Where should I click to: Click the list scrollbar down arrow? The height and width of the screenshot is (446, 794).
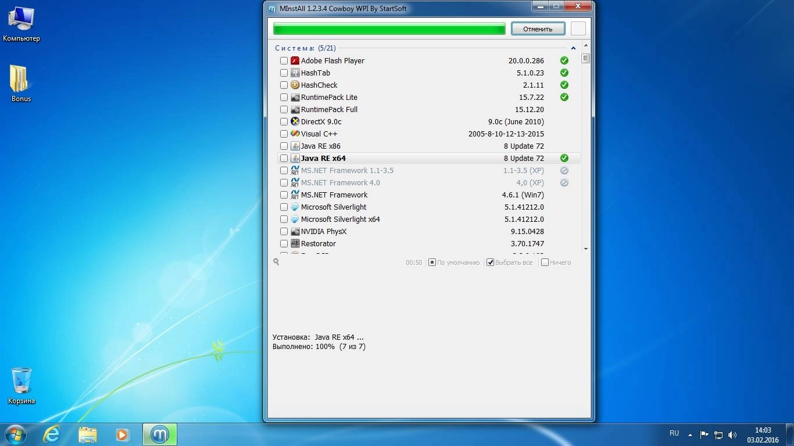585,249
